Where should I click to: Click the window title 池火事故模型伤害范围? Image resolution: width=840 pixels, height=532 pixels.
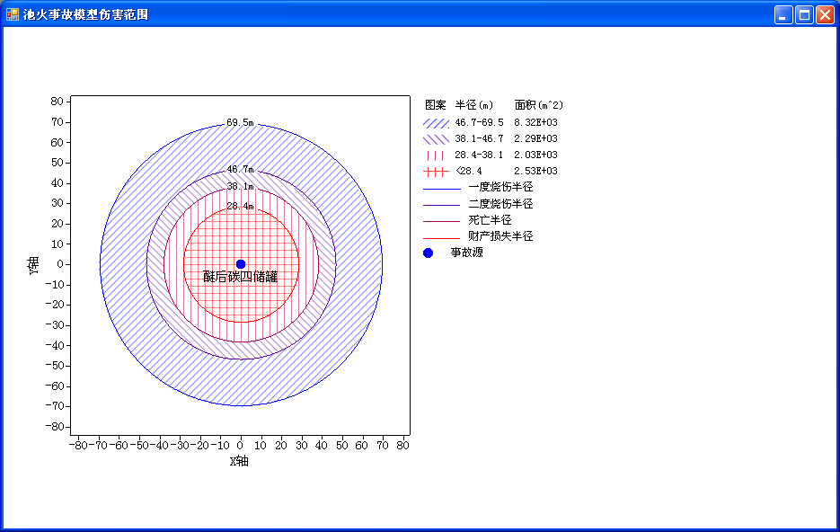coord(85,14)
